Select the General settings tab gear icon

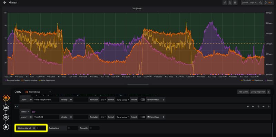(x=6, y=117)
